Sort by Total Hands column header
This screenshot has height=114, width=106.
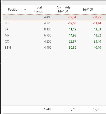(x=38, y=9)
